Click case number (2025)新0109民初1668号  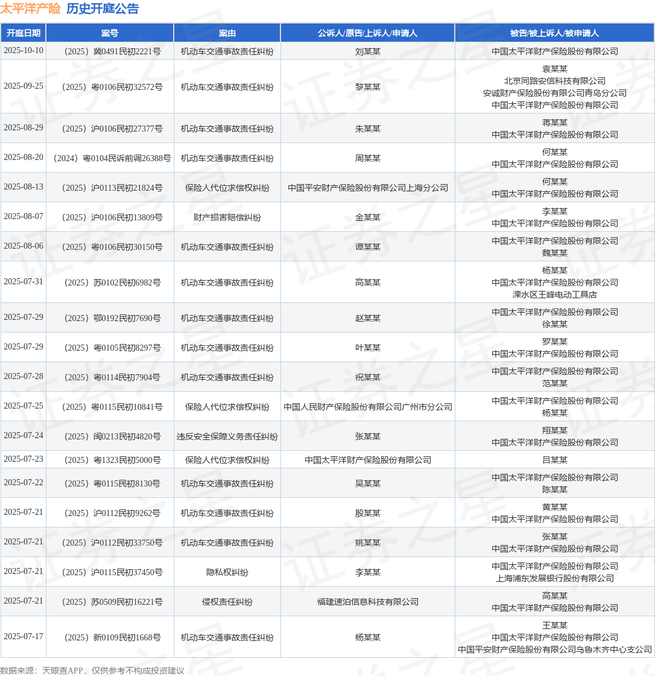112,637
